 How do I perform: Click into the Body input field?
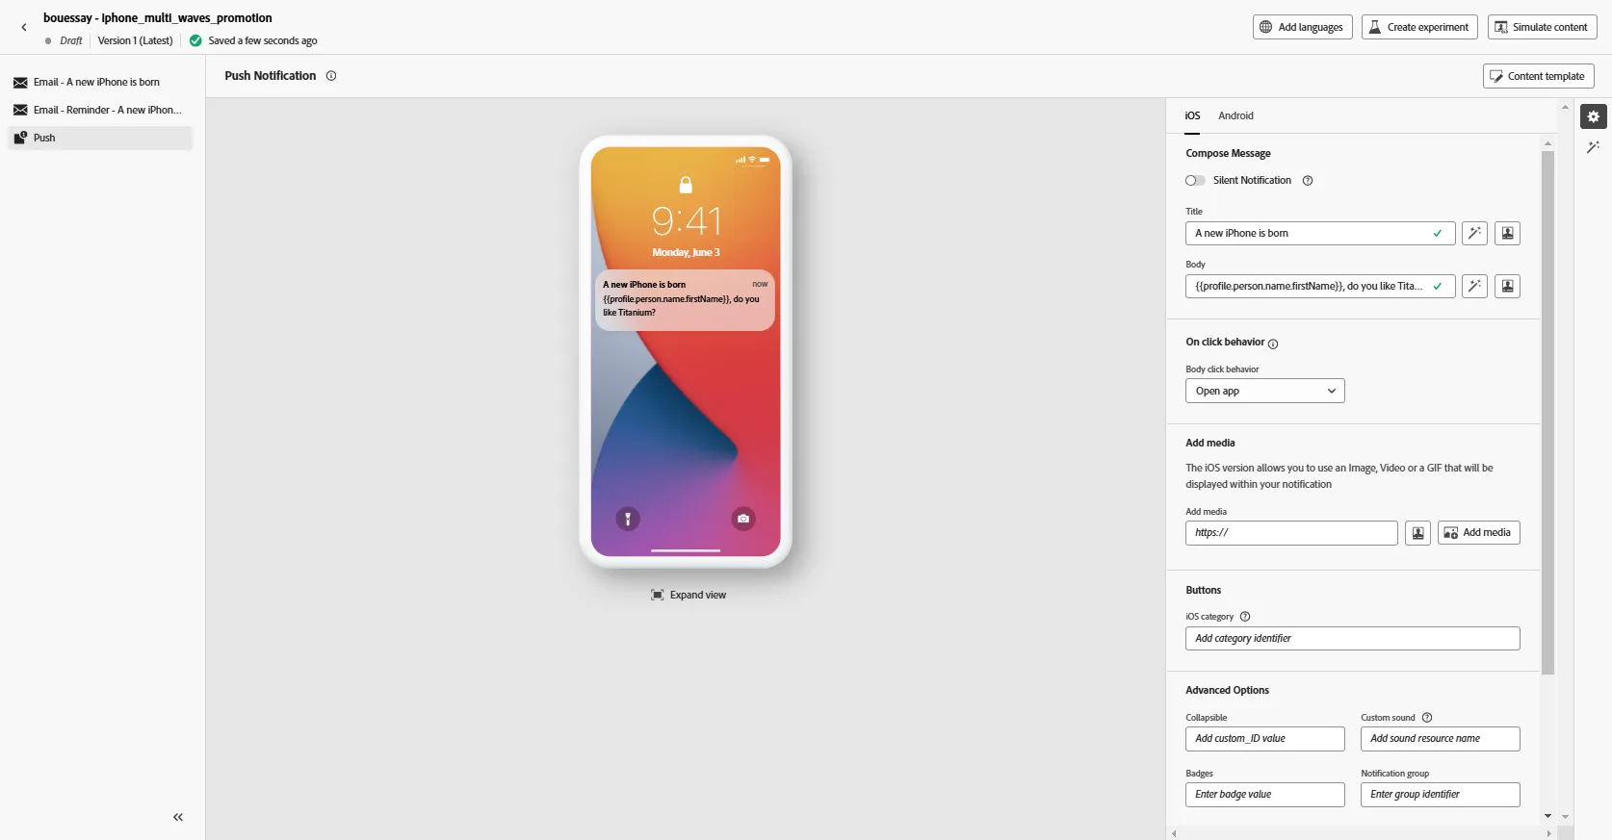[x=1319, y=287]
